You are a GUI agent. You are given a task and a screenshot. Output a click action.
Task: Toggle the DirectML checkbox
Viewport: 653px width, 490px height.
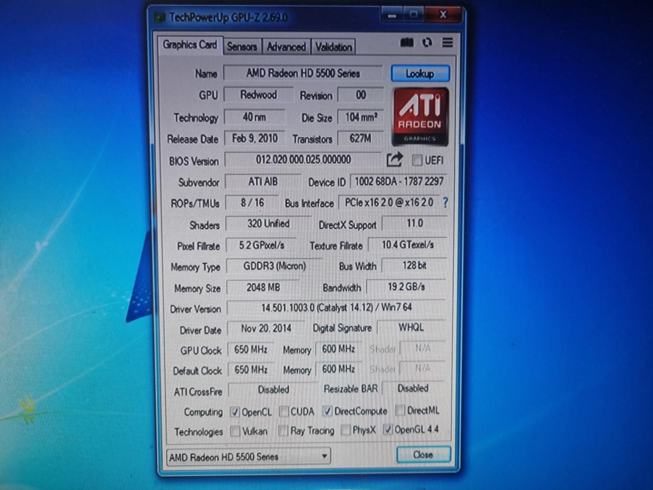(400, 410)
